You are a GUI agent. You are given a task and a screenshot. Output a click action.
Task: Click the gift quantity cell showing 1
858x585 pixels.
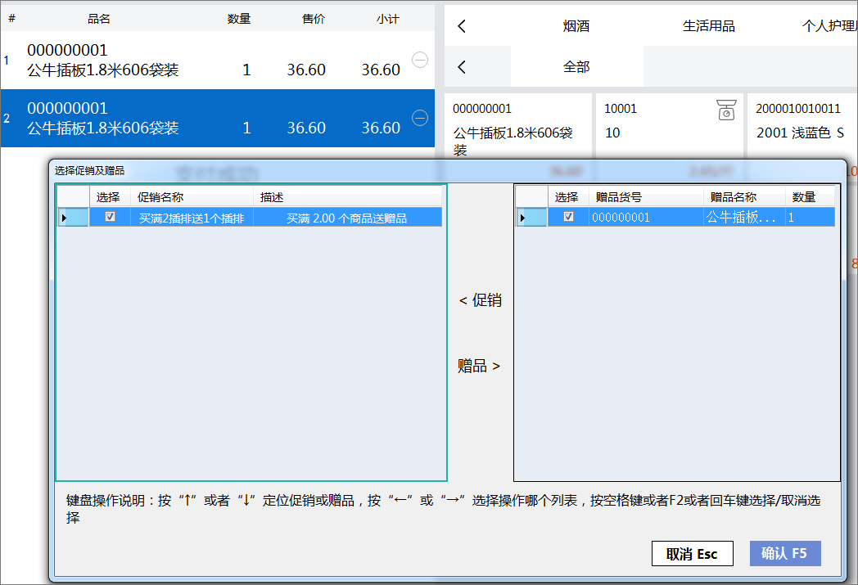[x=811, y=218]
